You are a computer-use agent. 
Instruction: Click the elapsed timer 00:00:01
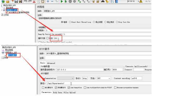(x=131, y=1)
